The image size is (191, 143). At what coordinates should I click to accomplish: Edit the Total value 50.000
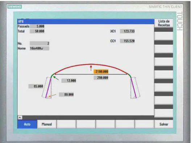37,31
